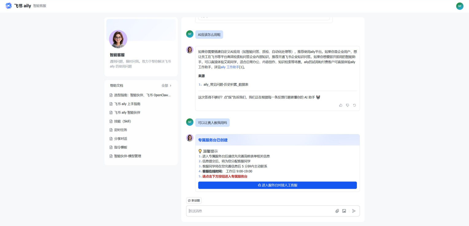
Task: Click the 帮助文档 section heading
Action: [x=116, y=86]
